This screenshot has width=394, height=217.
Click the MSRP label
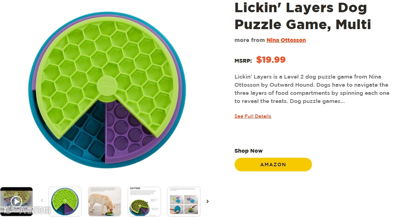(x=243, y=61)
